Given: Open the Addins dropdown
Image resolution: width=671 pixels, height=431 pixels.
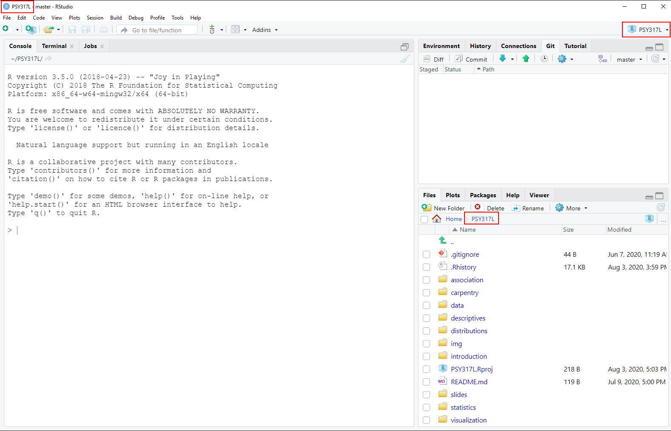Looking at the screenshot, I should (264, 30).
